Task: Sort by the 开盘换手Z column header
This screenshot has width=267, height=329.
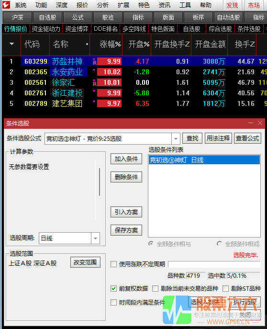Action: (x=172, y=44)
